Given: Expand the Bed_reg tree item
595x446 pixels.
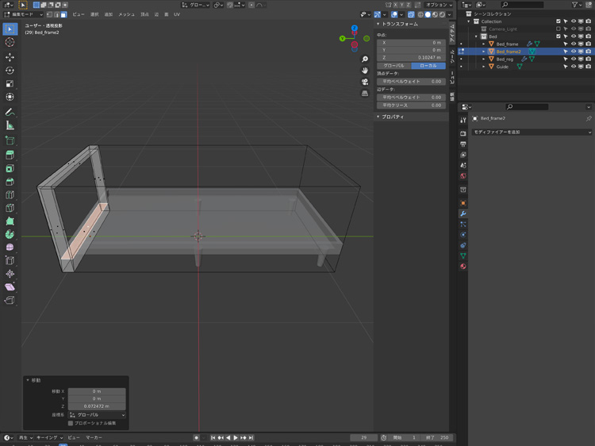Looking at the screenshot, I should point(484,59).
